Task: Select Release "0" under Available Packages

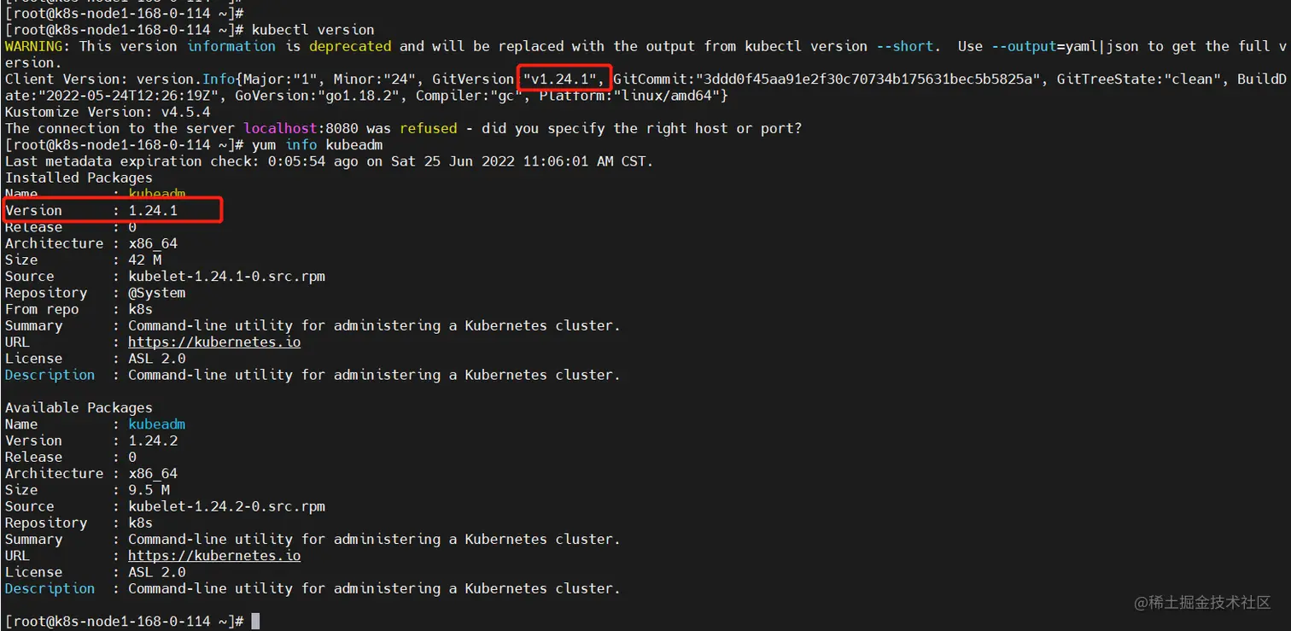Action: click(132, 457)
